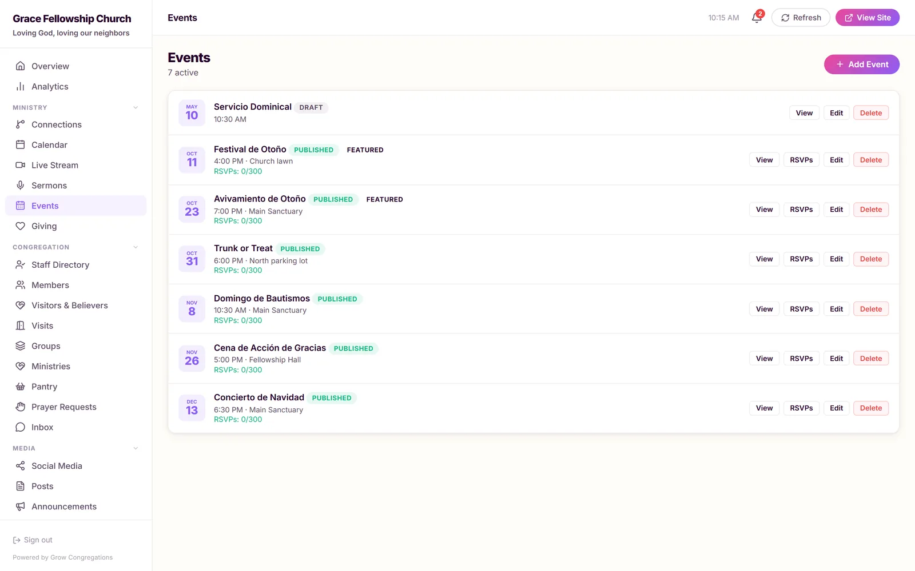
Task: Click the Overview home icon
Action: [x=21, y=66]
